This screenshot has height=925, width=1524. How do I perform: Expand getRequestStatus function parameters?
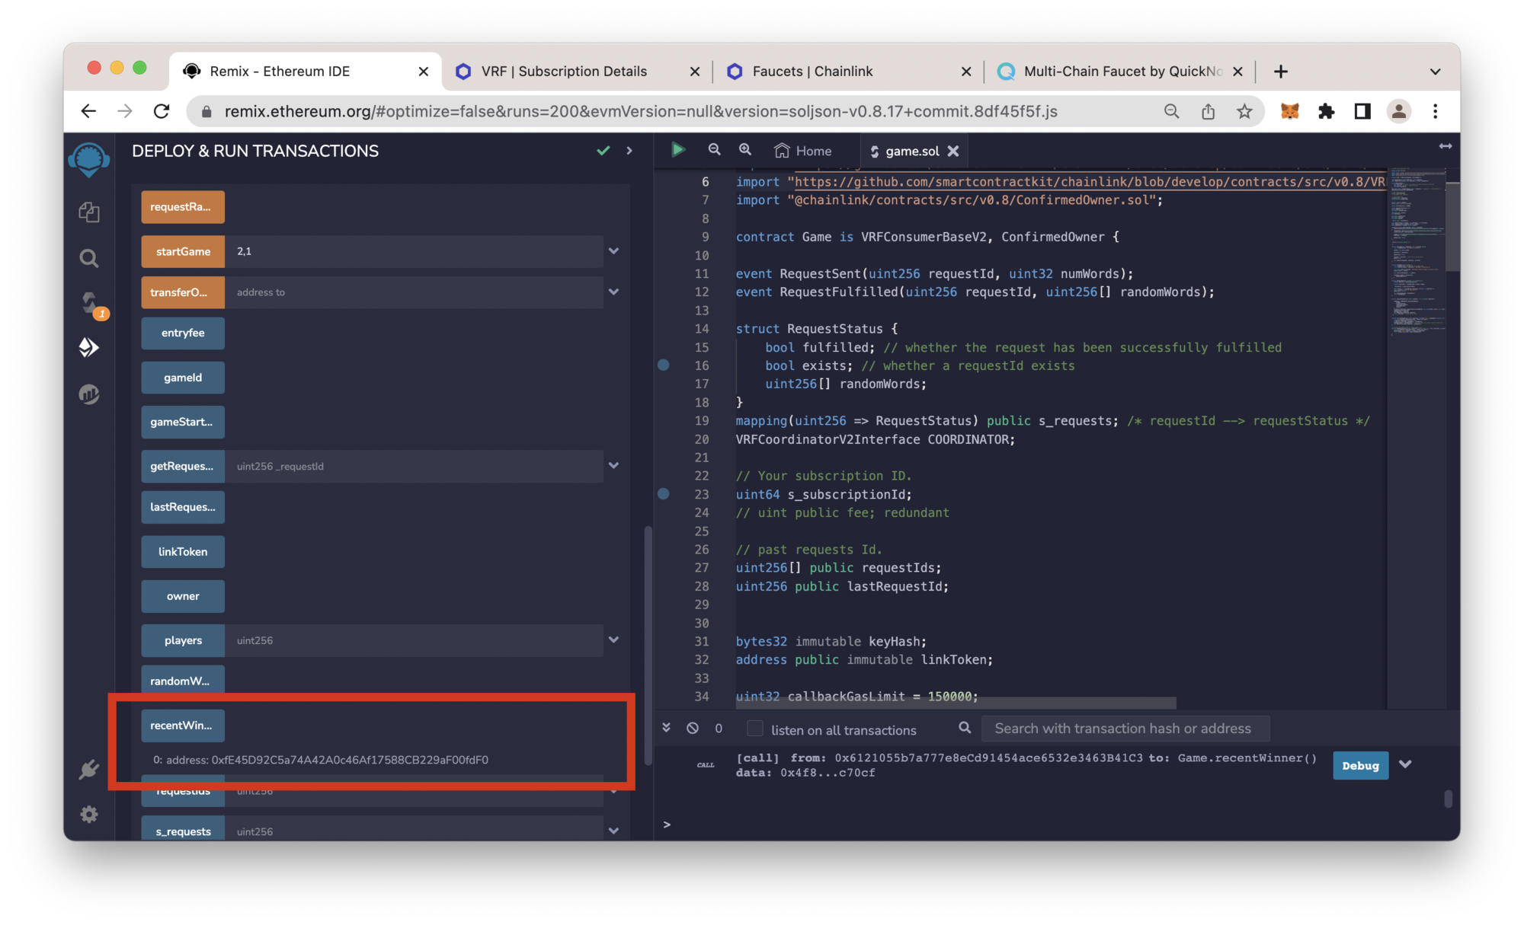[614, 465]
